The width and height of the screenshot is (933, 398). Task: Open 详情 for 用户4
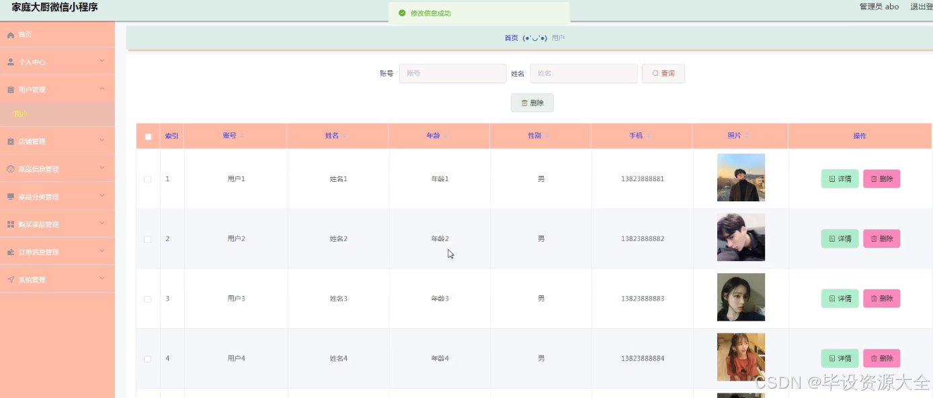point(840,358)
